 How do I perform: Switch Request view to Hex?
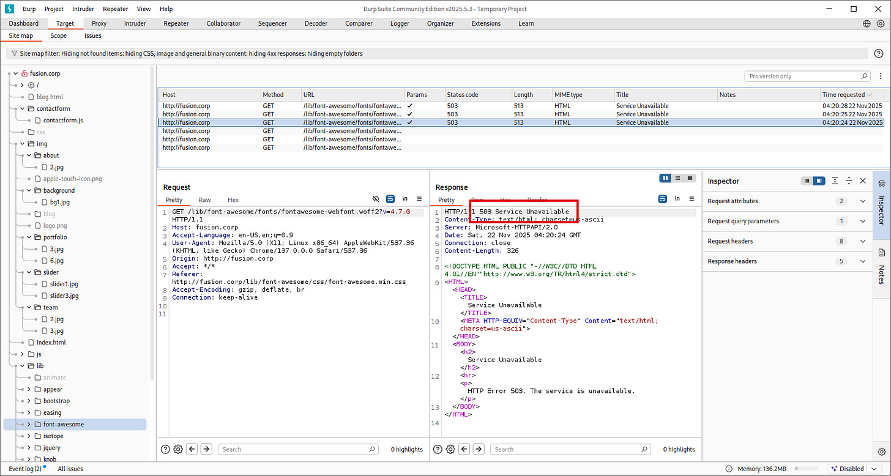pyautogui.click(x=233, y=200)
